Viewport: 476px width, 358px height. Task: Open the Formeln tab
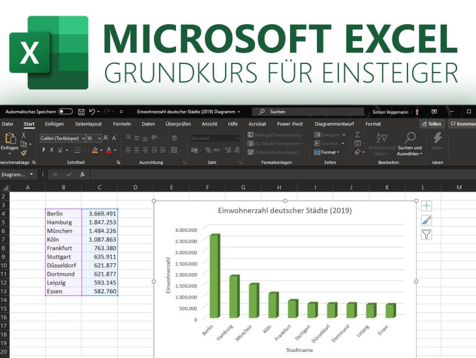coord(122,123)
